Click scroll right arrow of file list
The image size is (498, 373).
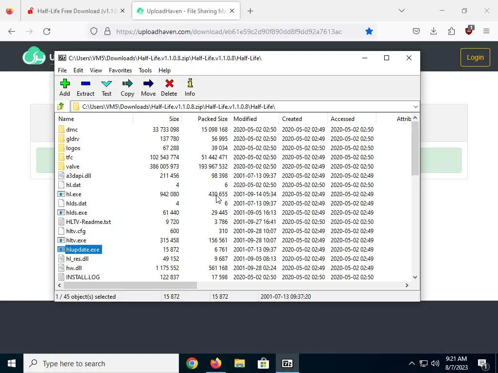[407, 286]
